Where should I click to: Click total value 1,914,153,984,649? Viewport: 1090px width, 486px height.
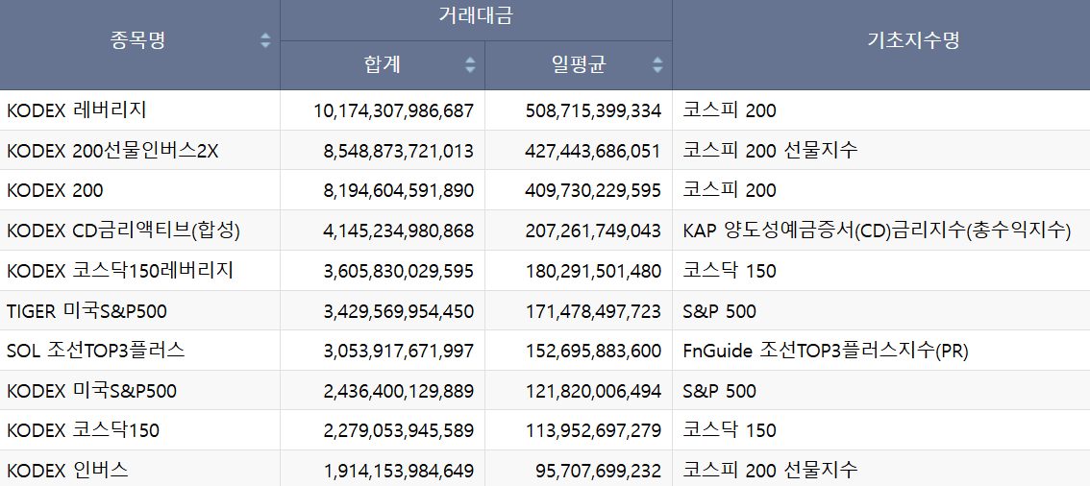[x=399, y=471]
